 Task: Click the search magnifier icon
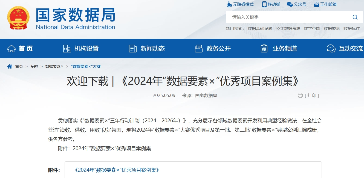coord(355,17)
